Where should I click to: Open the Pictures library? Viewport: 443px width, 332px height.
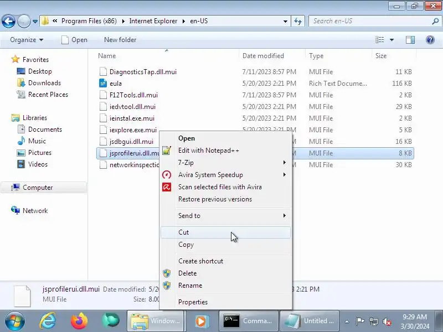(x=39, y=153)
